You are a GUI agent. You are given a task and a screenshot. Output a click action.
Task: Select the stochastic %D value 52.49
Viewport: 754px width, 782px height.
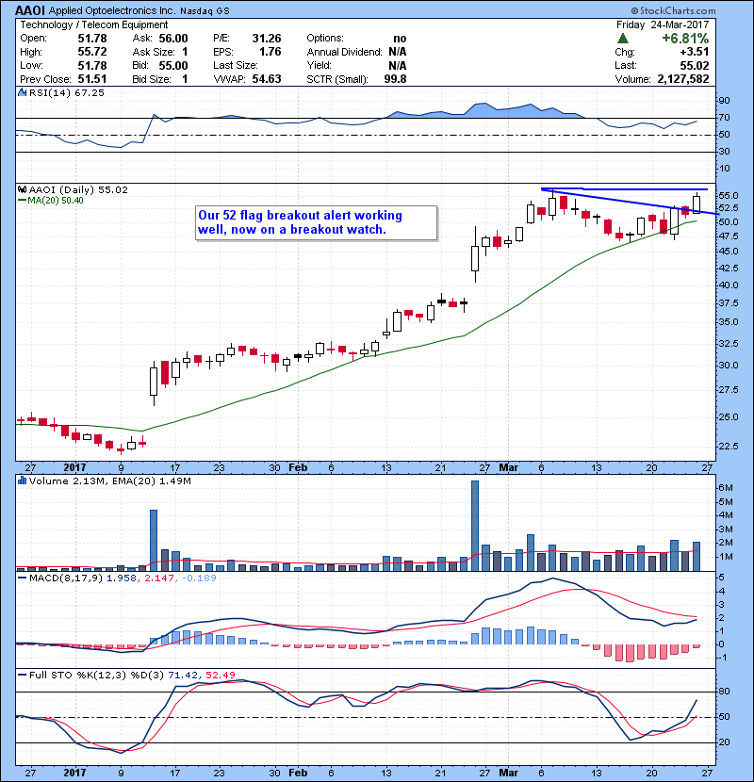[x=220, y=675]
